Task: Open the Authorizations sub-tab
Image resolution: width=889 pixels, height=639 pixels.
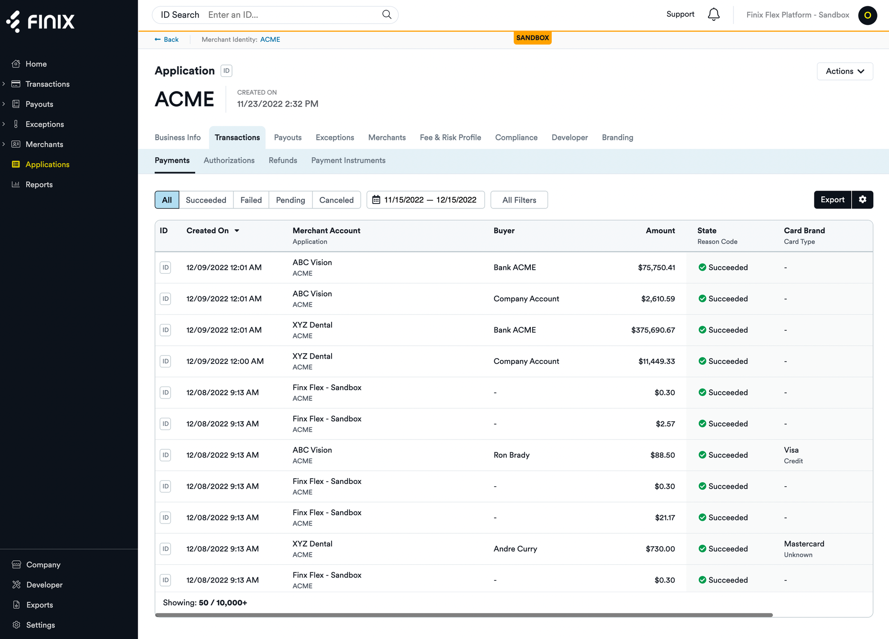Action: [x=229, y=160]
